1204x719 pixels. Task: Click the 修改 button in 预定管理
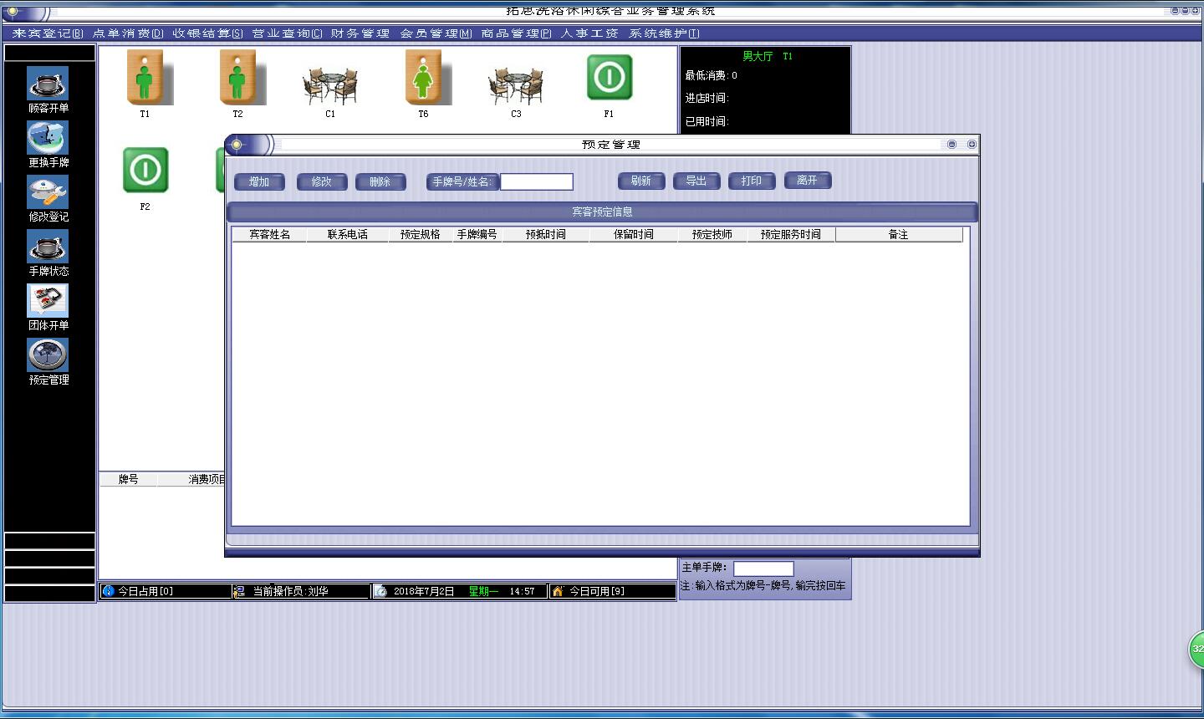click(322, 181)
